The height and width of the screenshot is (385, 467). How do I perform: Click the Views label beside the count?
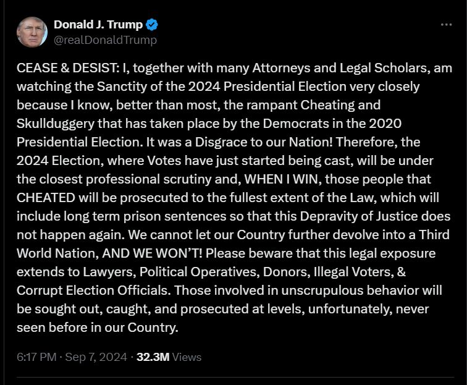tap(187, 357)
